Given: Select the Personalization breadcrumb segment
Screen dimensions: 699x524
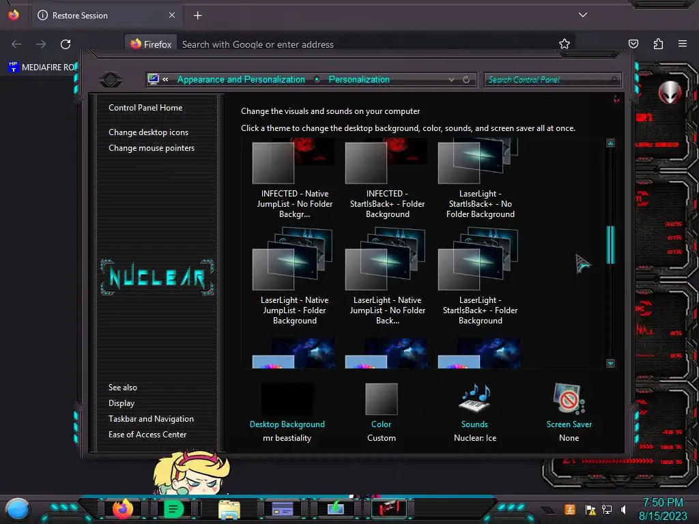Looking at the screenshot, I should pyautogui.click(x=359, y=80).
